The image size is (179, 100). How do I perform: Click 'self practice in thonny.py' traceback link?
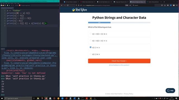29,66
